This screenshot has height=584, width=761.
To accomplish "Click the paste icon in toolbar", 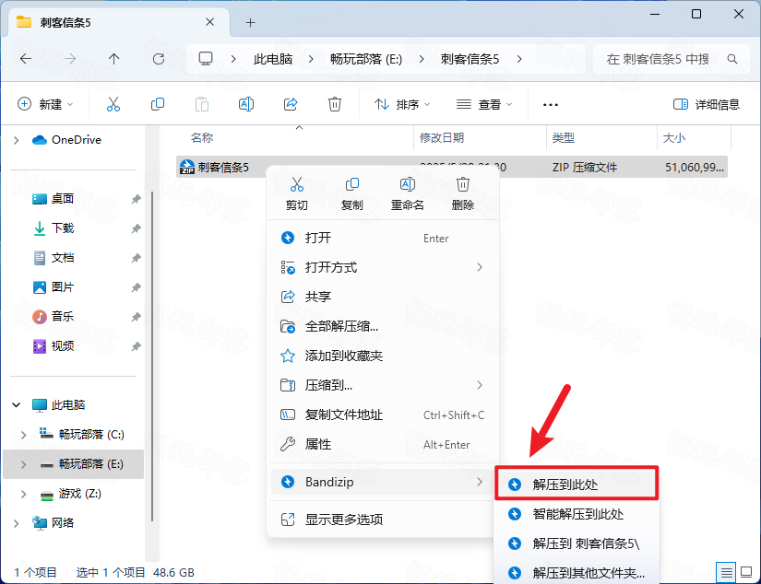I will click(202, 104).
